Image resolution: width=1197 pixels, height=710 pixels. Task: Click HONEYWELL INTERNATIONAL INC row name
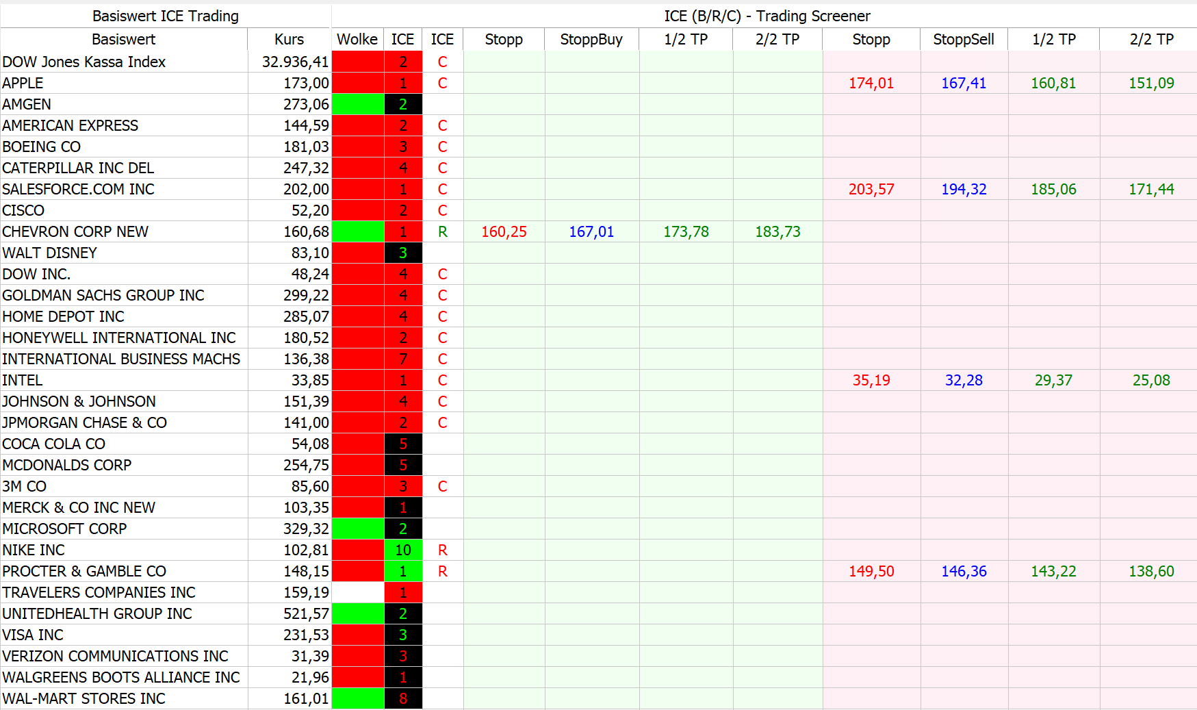[119, 338]
